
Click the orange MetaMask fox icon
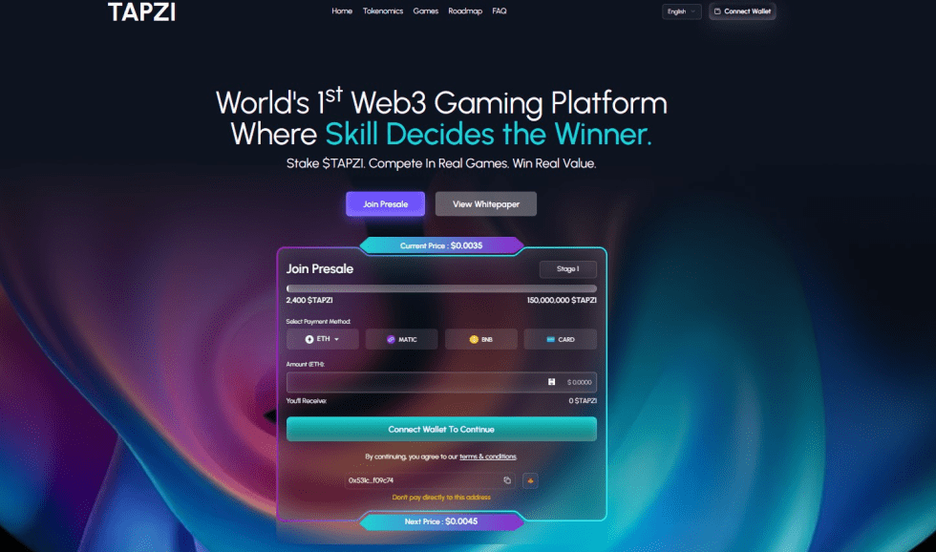[x=530, y=480]
